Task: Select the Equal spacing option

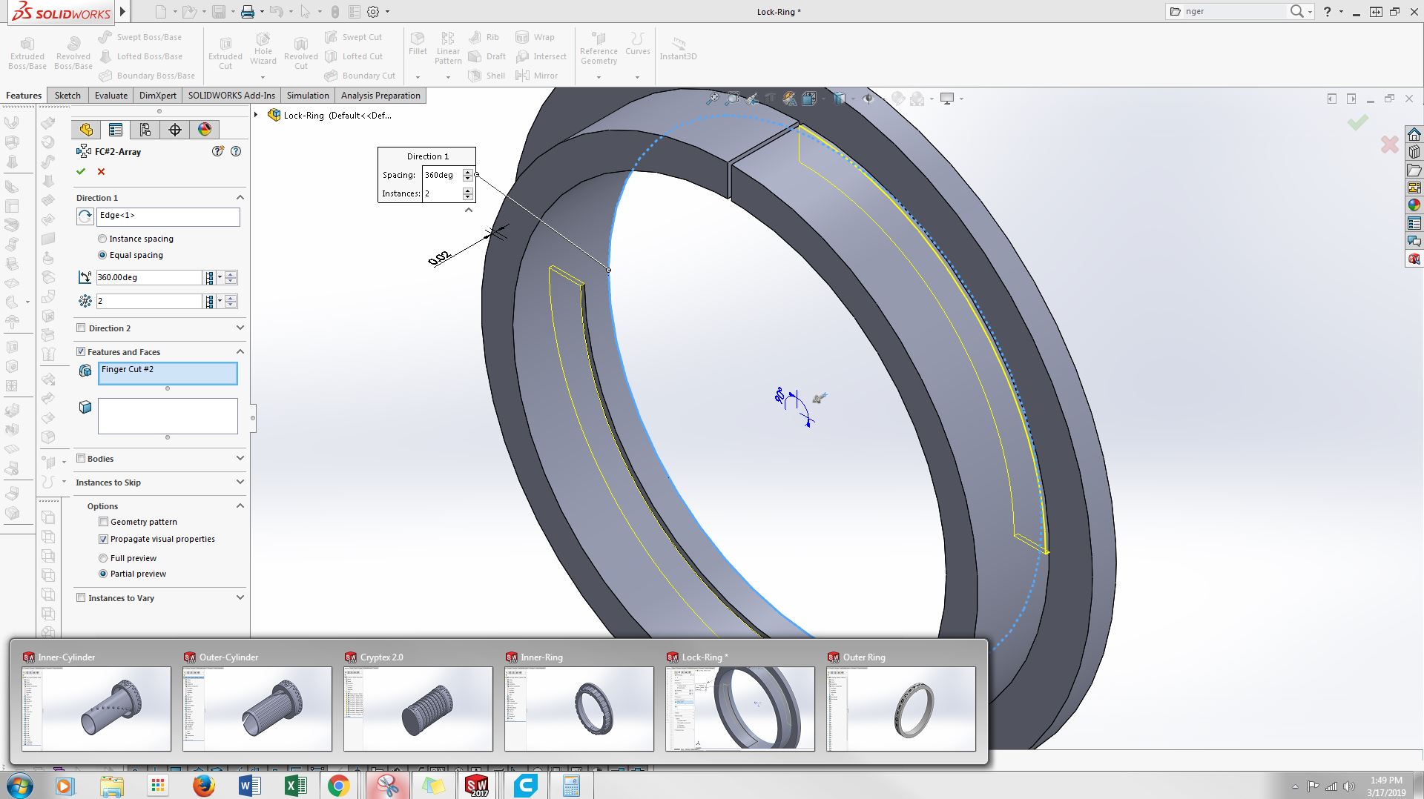Action: [102, 255]
